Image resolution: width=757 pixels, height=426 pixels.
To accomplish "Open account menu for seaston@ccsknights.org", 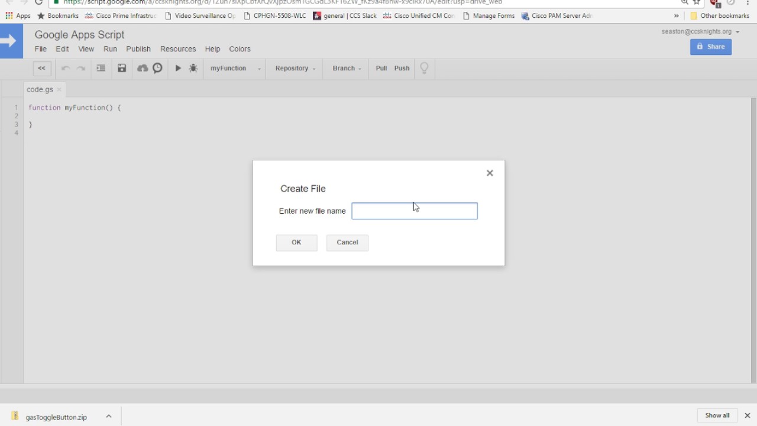I will point(701,31).
